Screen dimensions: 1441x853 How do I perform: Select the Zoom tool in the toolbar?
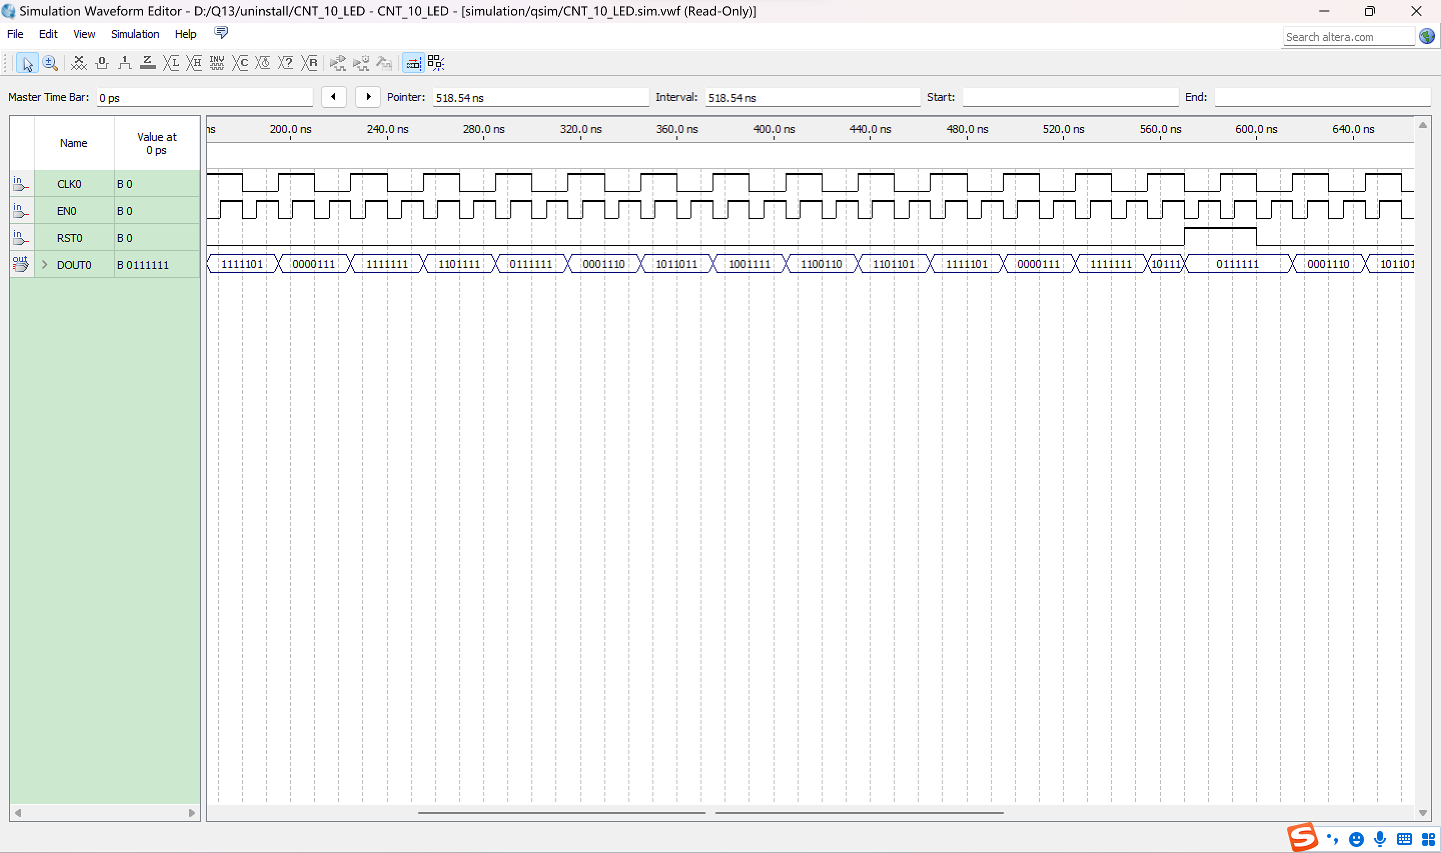[x=50, y=63]
